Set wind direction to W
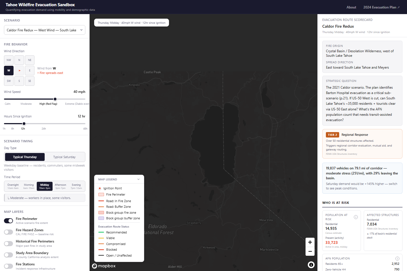This screenshot has width=407, height=271. (9, 71)
